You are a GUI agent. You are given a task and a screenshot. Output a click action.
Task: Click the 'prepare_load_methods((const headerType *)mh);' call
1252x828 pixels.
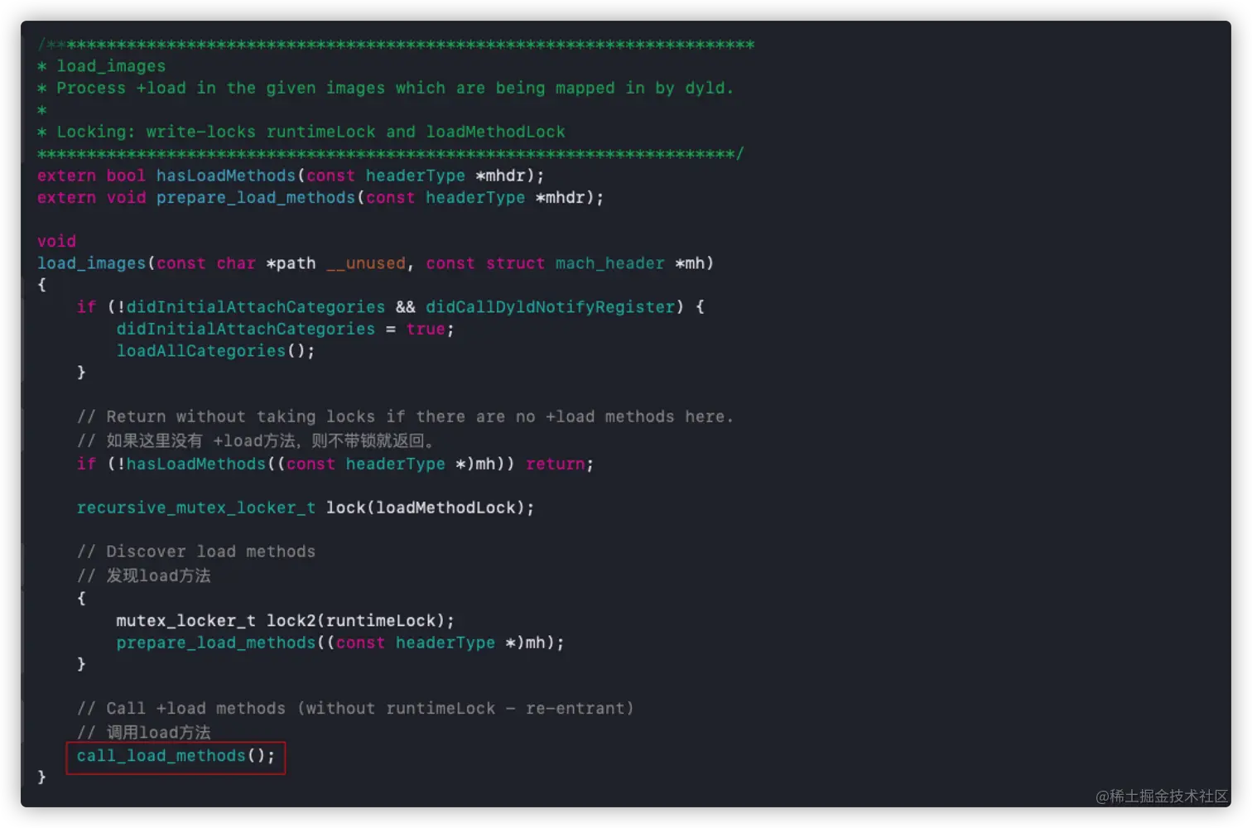coord(340,643)
